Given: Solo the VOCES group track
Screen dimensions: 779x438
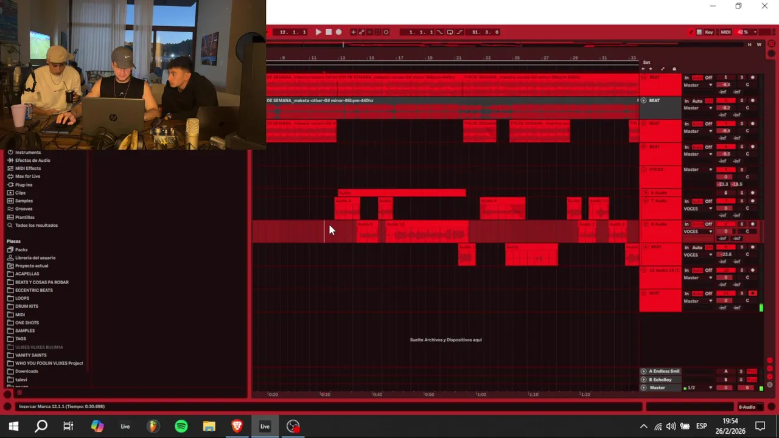Looking at the screenshot, I should (742, 170).
